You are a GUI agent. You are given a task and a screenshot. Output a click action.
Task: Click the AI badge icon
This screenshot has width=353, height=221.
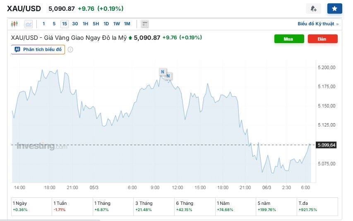[17, 49]
